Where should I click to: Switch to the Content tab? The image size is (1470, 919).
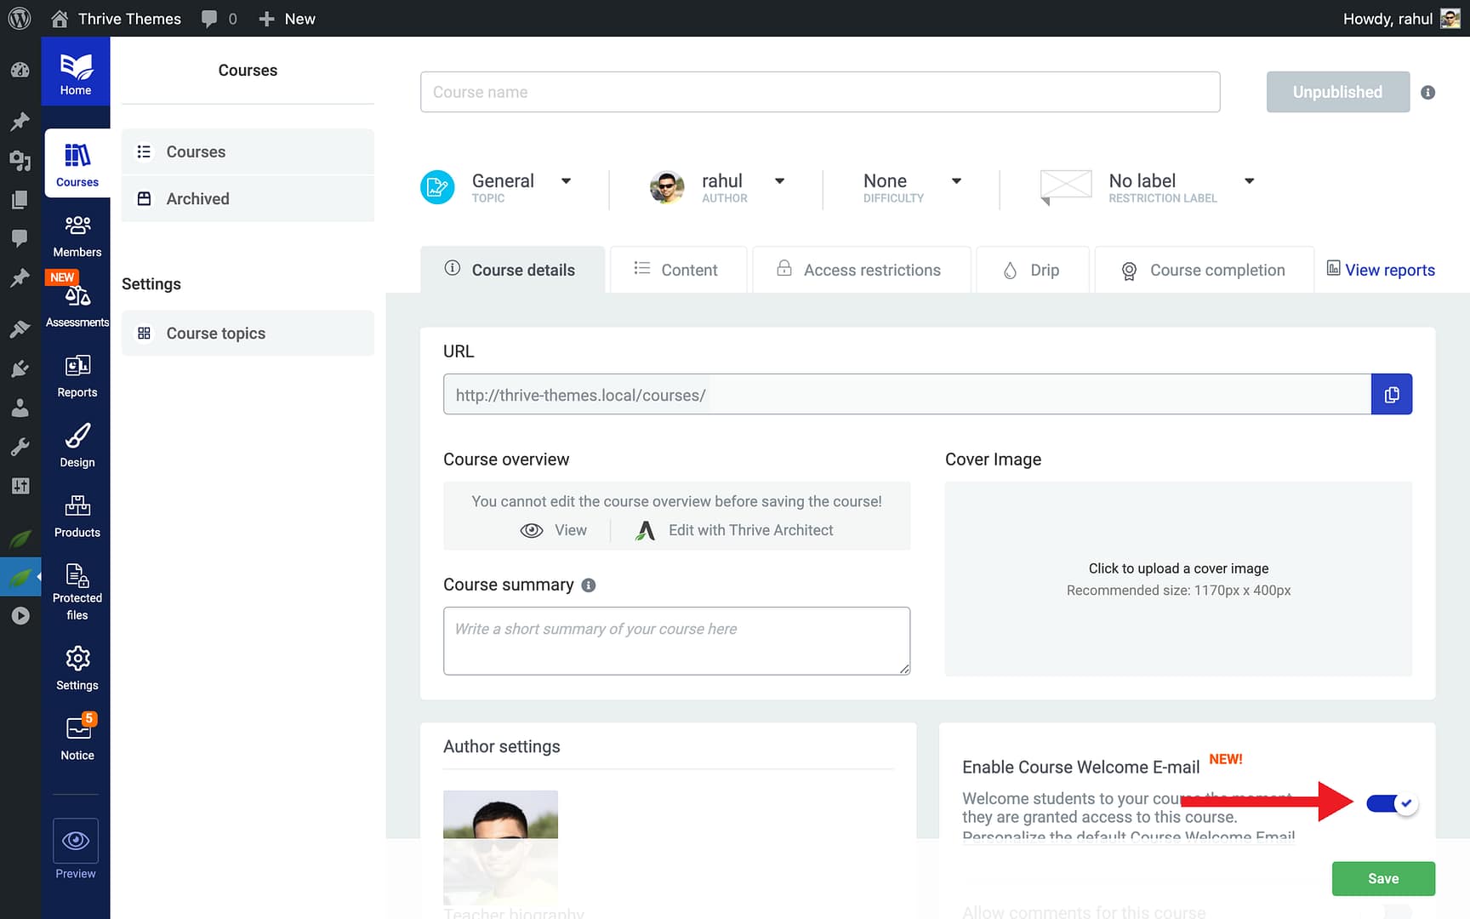(x=678, y=270)
